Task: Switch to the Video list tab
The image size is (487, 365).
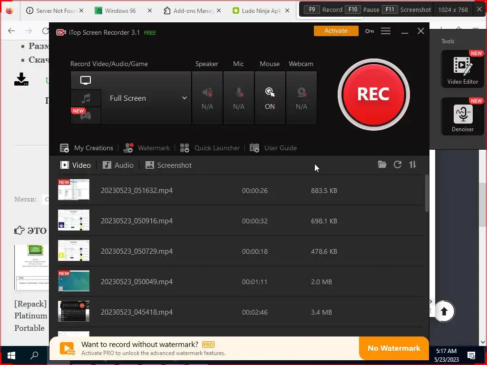Action: coord(76,165)
